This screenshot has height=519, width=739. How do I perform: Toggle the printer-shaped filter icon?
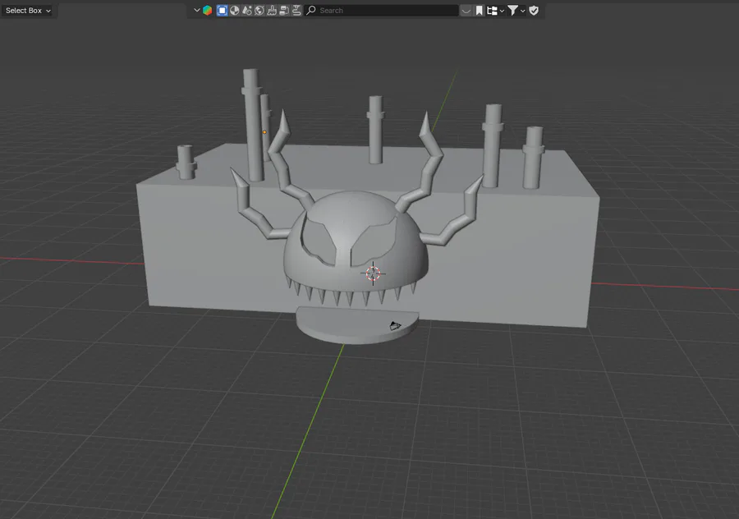[284, 11]
